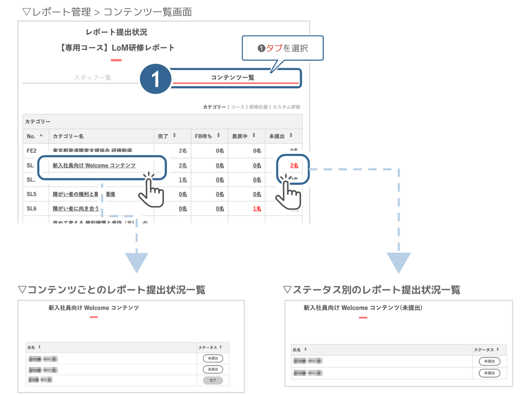The height and width of the screenshot is (395, 524).
Task: Choose the カスタム研修 filter link
Action: coord(286,107)
